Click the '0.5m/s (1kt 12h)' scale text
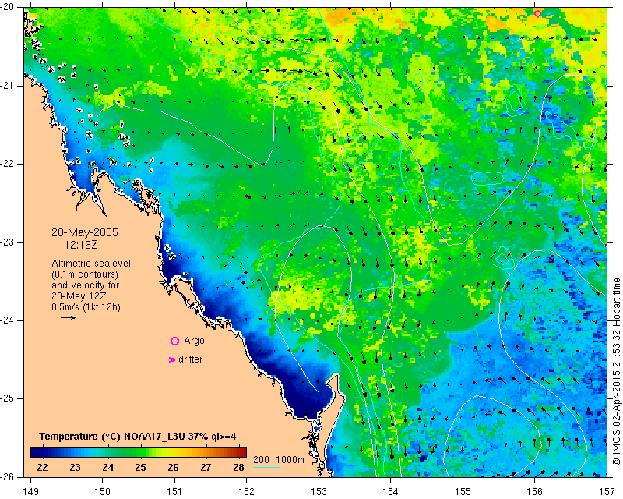This screenshot has width=623, height=499. 86,307
